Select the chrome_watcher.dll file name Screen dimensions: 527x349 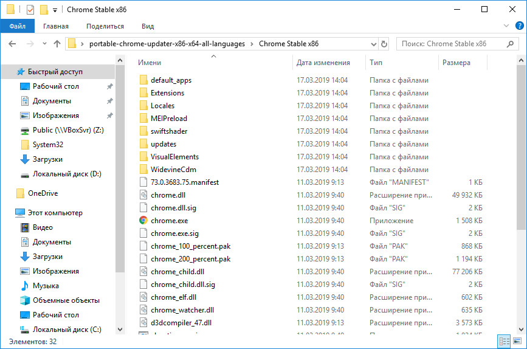tap(182, 310)
